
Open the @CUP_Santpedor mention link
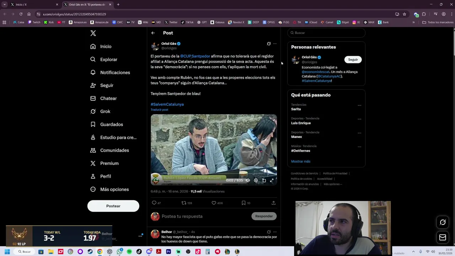tap(195, 56)
